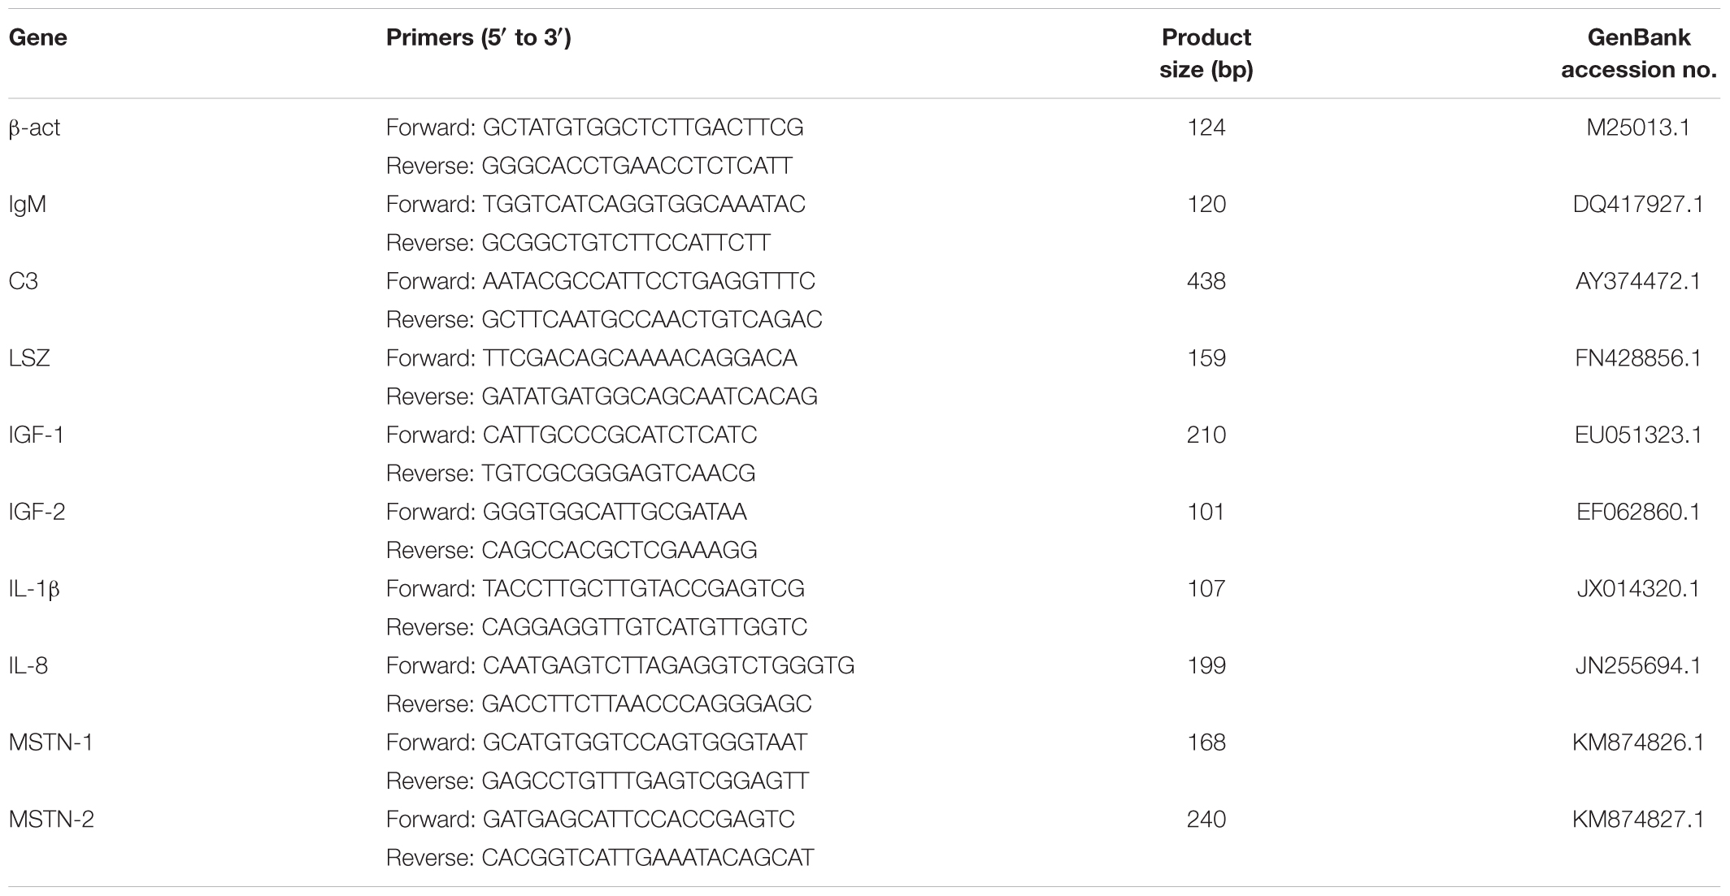Select the IGF-1 gene cell
The width and height of the screenshot is (1730, 896).
pyautogui.click(x=37, y=435)
